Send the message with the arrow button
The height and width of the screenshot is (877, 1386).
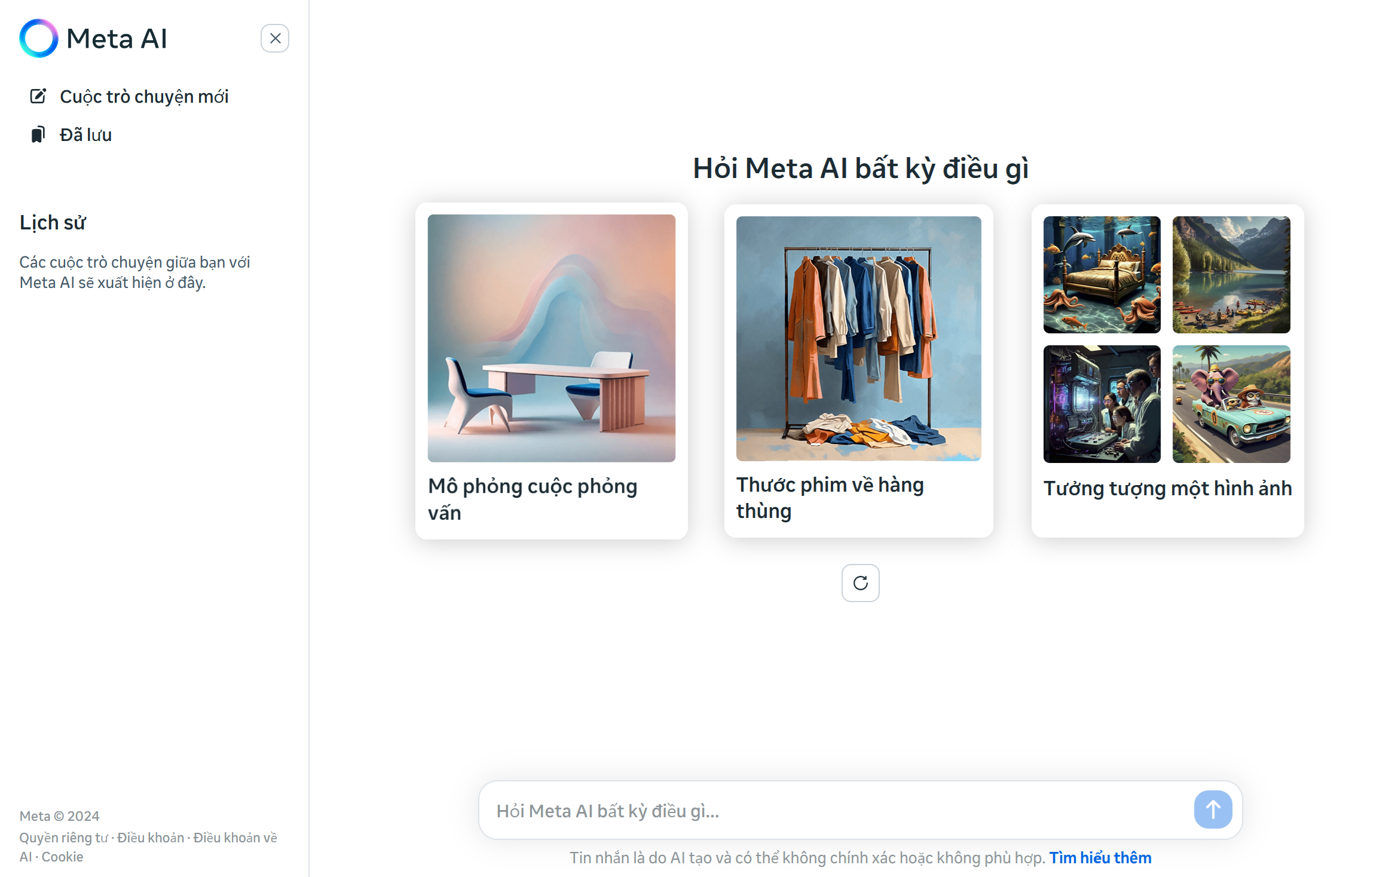tap(1213, 809)
